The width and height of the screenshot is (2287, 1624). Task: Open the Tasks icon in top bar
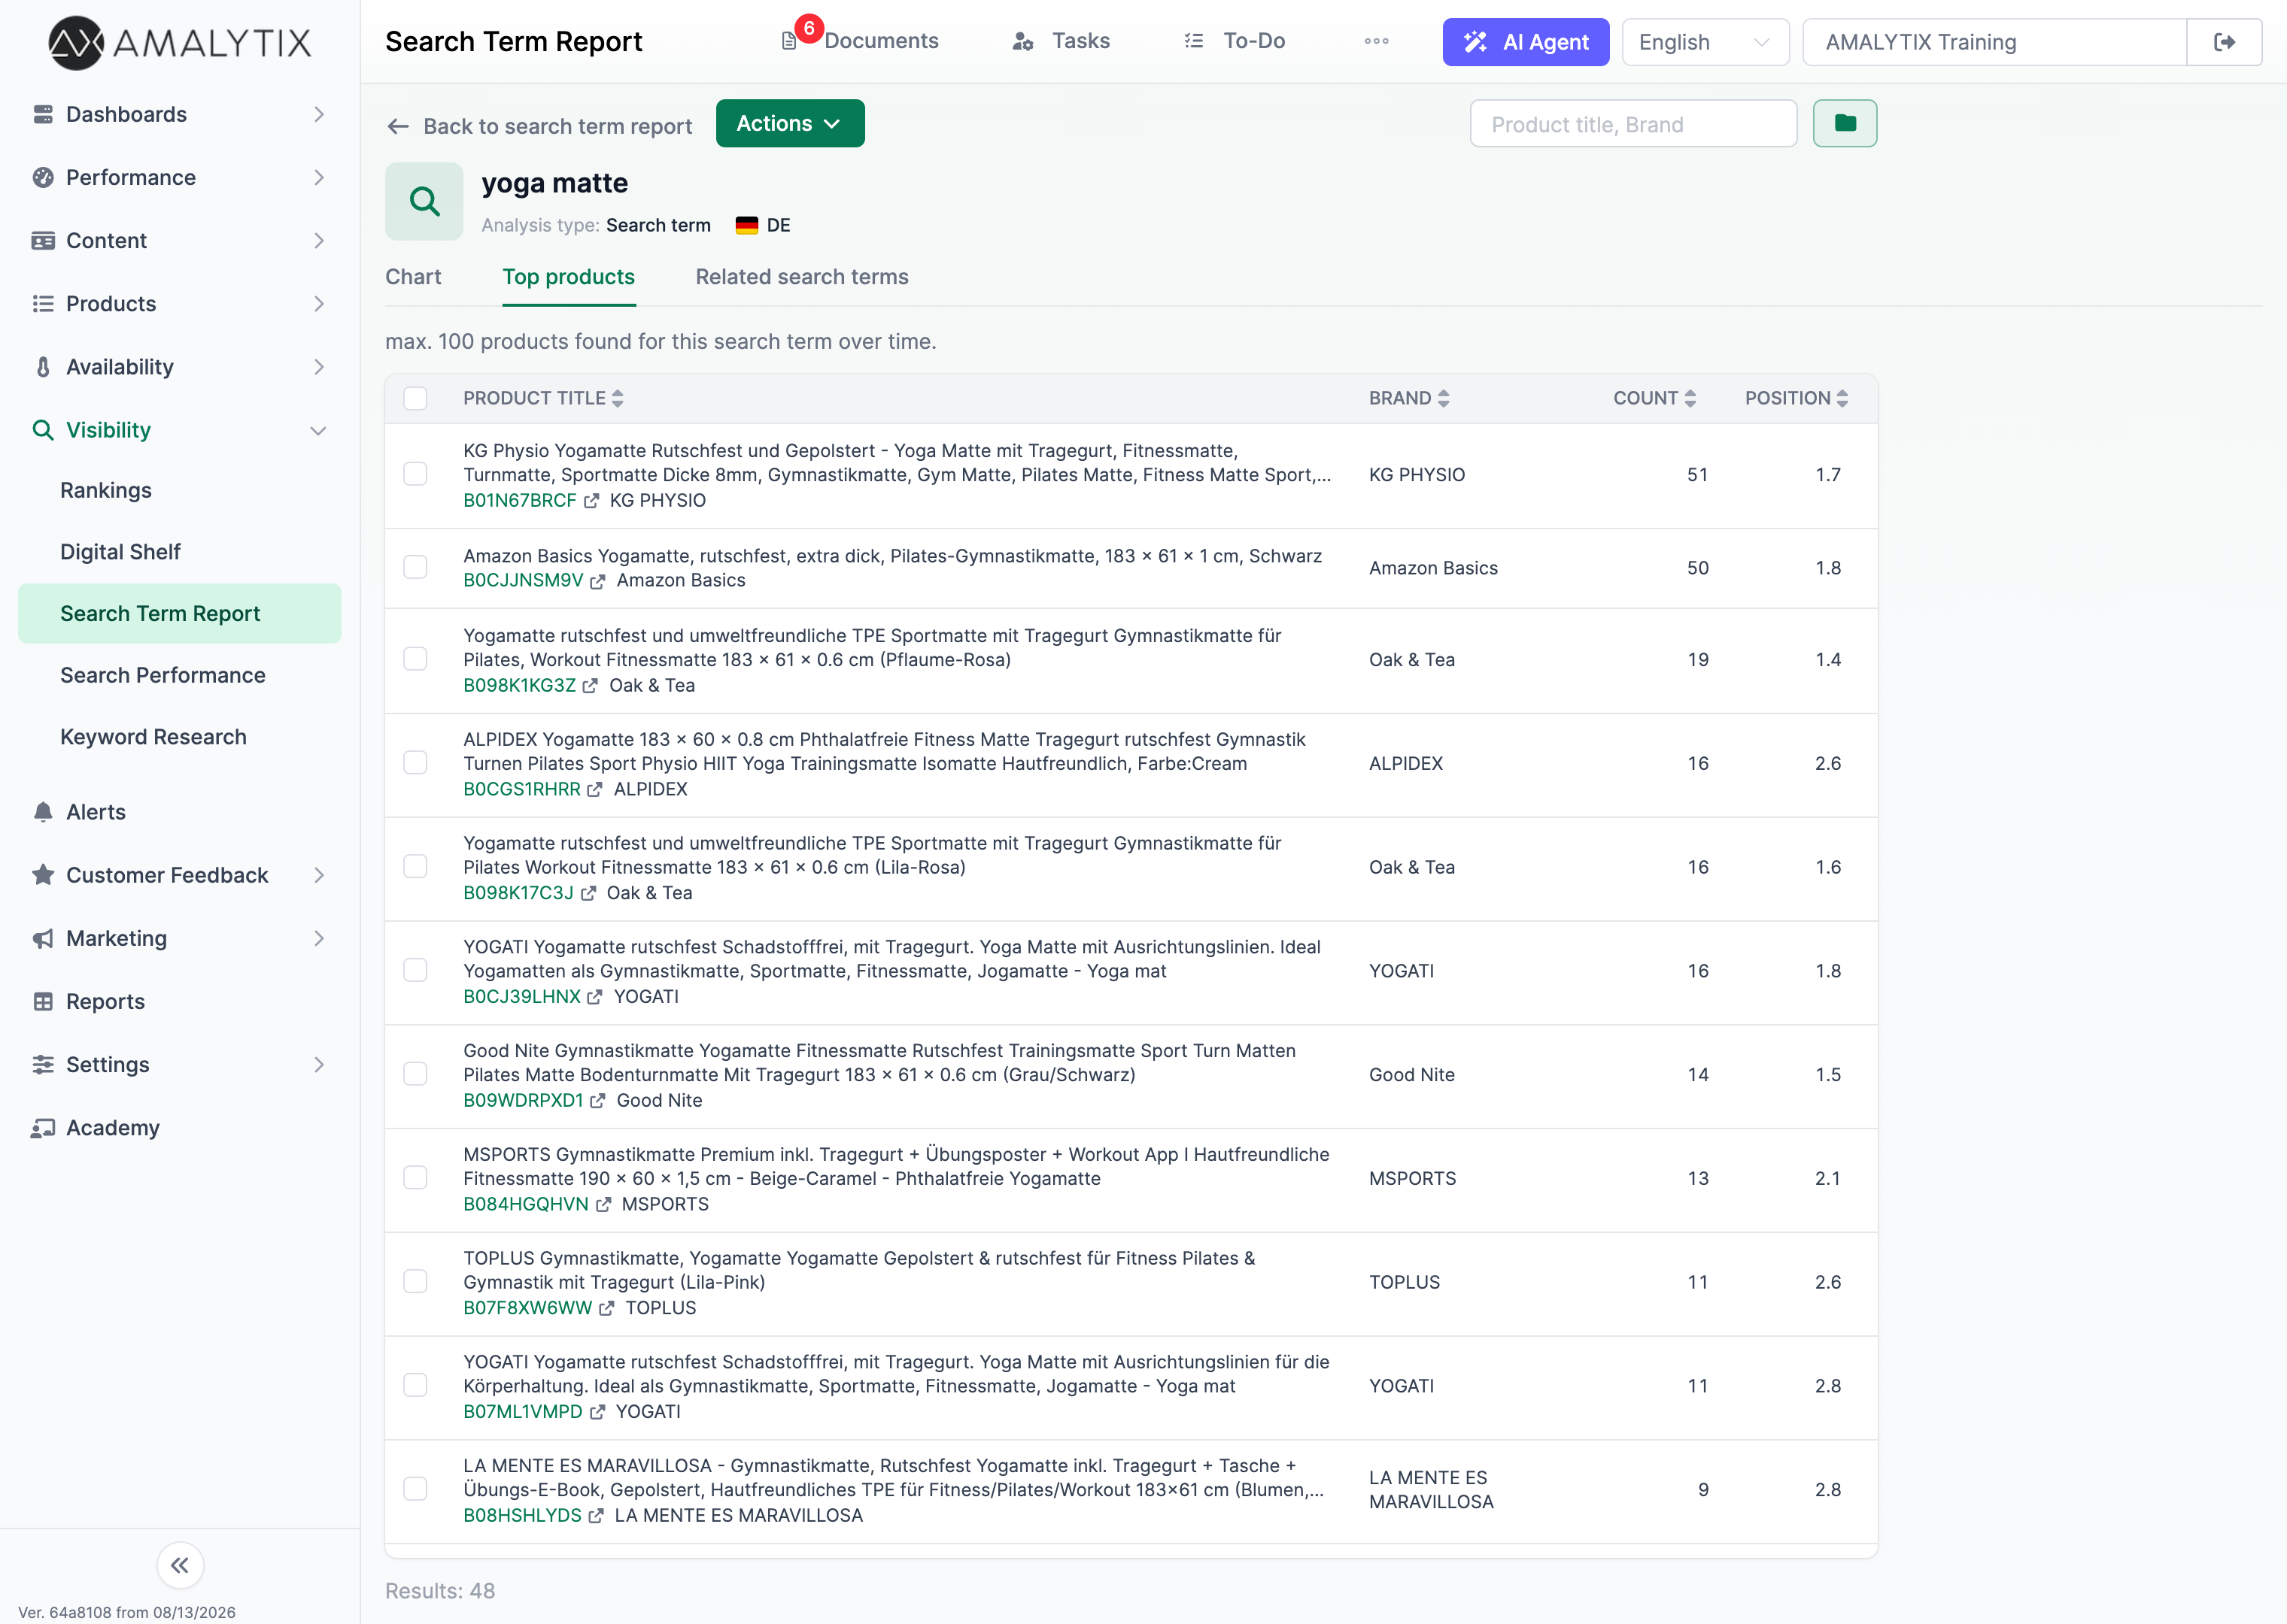click(1022, 41)
